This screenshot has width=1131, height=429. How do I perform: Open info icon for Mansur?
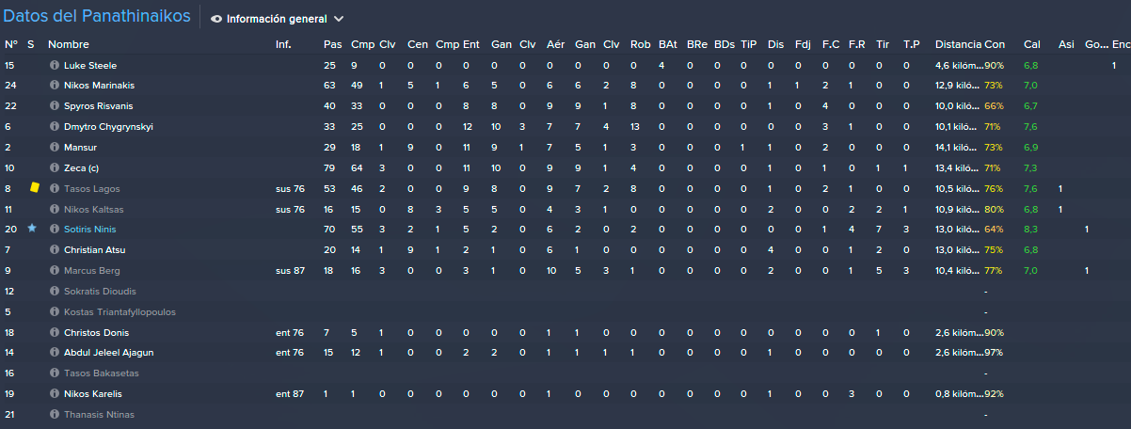54,148
